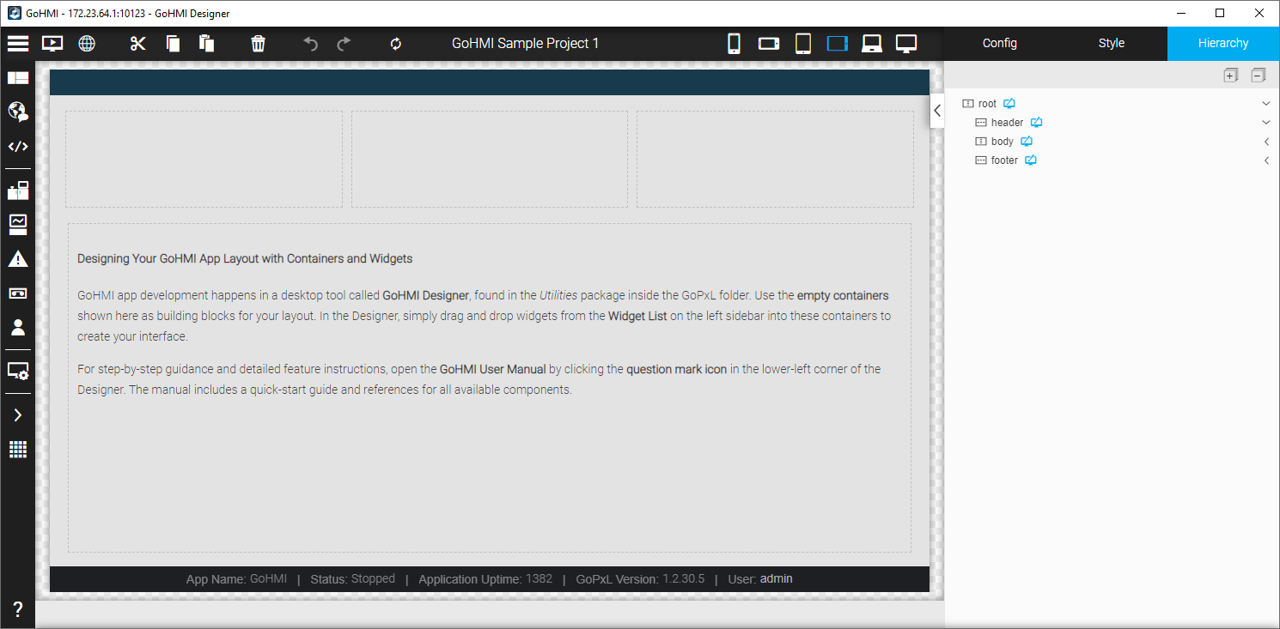This screenshot has height=629, width=1280.
Task: Collapse the header node in hierarchy
Action: (1265, 123)
